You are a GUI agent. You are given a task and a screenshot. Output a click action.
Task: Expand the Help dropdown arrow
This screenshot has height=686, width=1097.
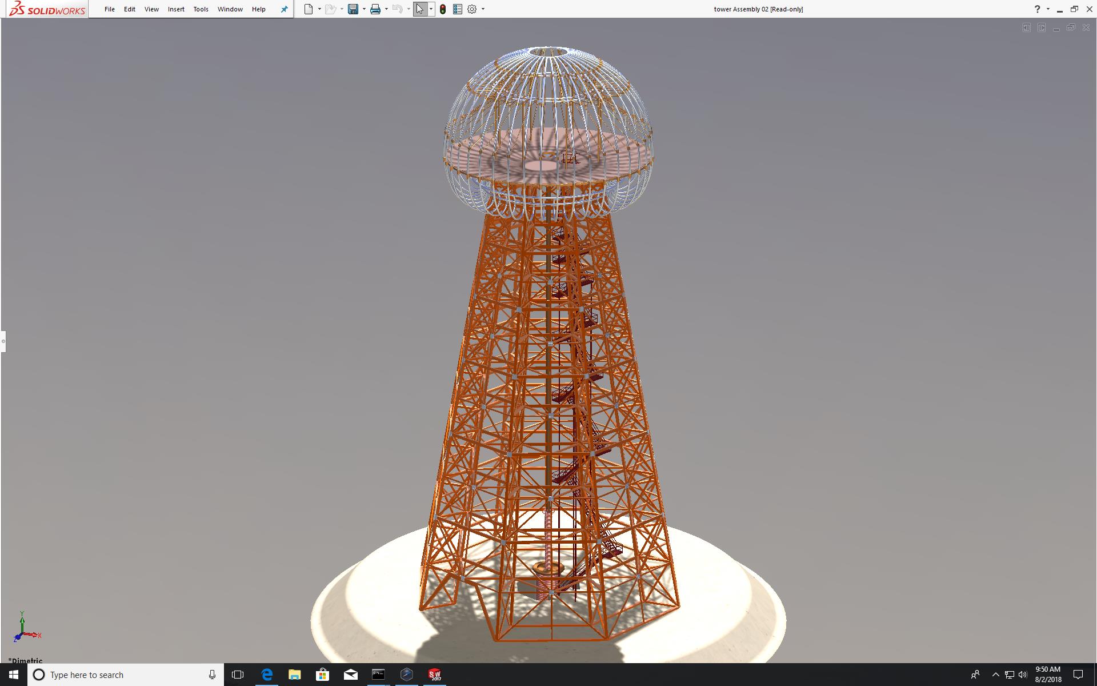[x=1047, y=9]
